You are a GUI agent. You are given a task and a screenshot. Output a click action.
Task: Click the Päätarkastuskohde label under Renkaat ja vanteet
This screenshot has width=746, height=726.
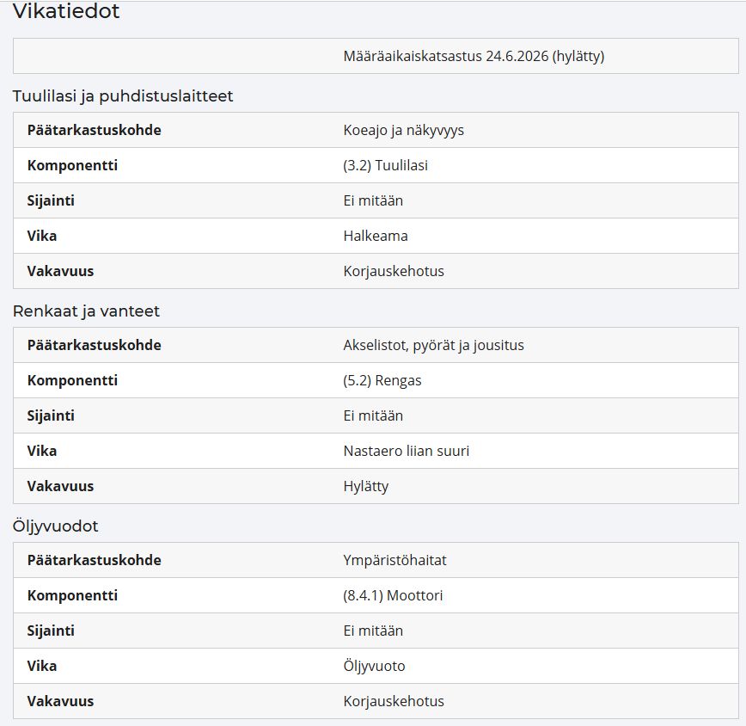point(95,345)
